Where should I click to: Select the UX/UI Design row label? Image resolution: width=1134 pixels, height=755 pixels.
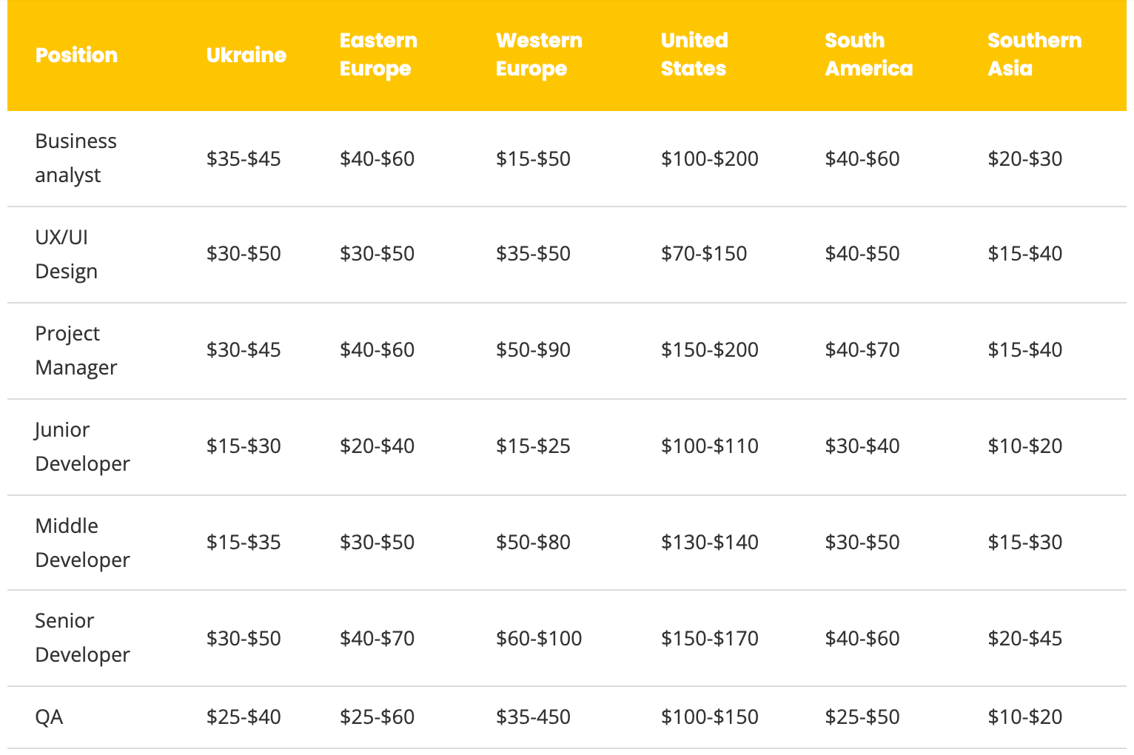pos(66,254)
